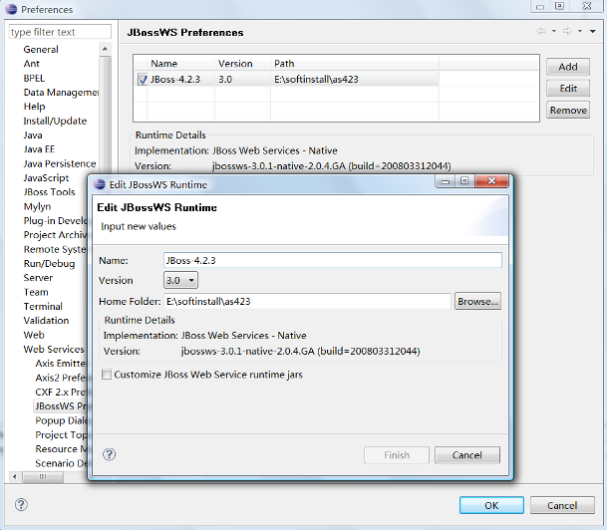This screenshot has height=530, width=607.
Task: Select Web preference category
Action: pos(34,335)
